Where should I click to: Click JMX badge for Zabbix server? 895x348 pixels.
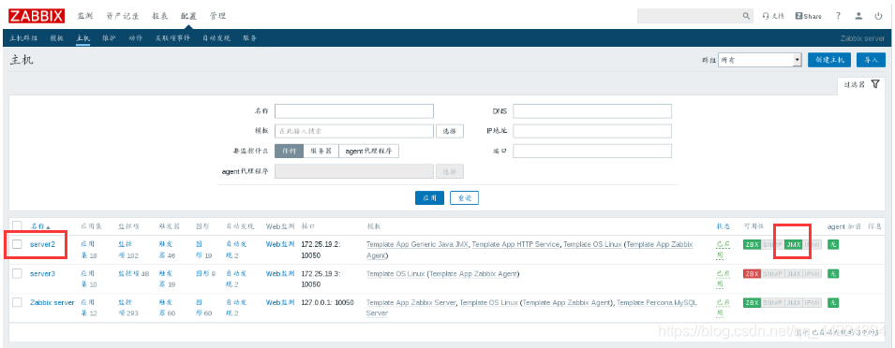point(793,302)
